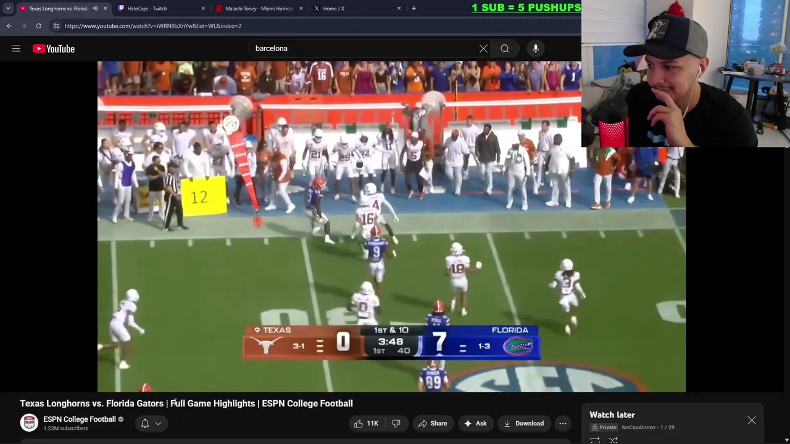
Task: Click the 1.22M subscribers text
Action: 65,429
